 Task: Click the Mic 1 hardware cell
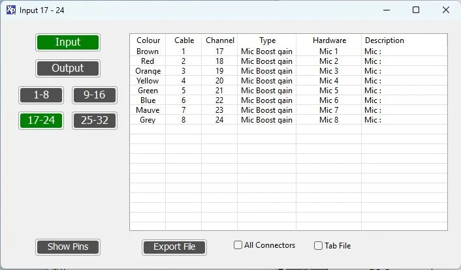click(x=328, y=52)
